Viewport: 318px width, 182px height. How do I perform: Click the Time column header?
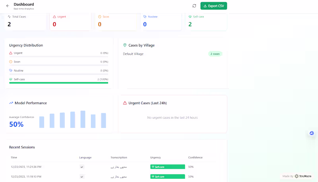click(x=14, y=157)
